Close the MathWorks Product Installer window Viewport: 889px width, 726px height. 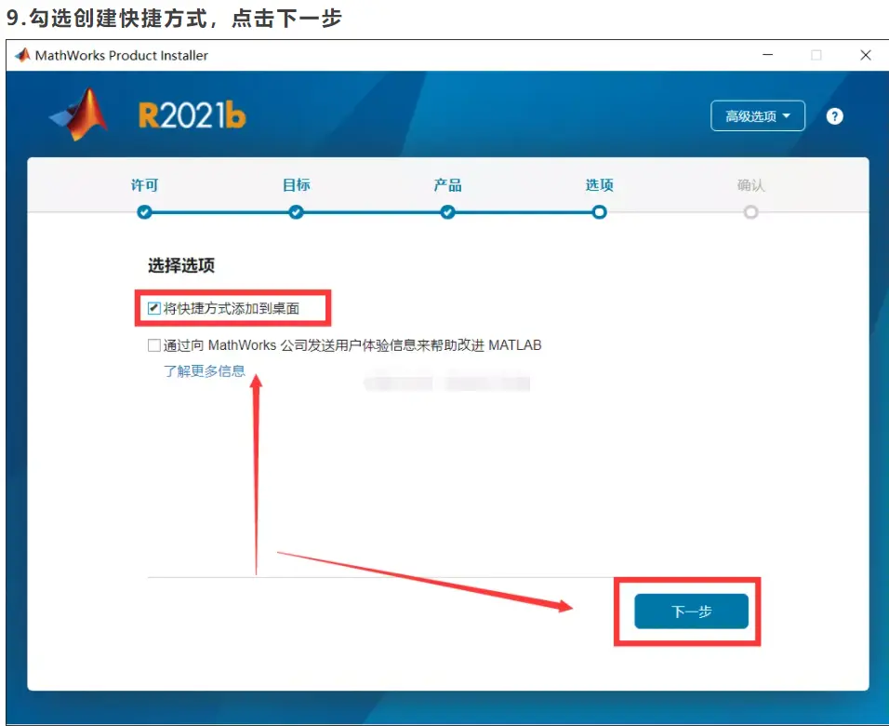pos(865,55)
